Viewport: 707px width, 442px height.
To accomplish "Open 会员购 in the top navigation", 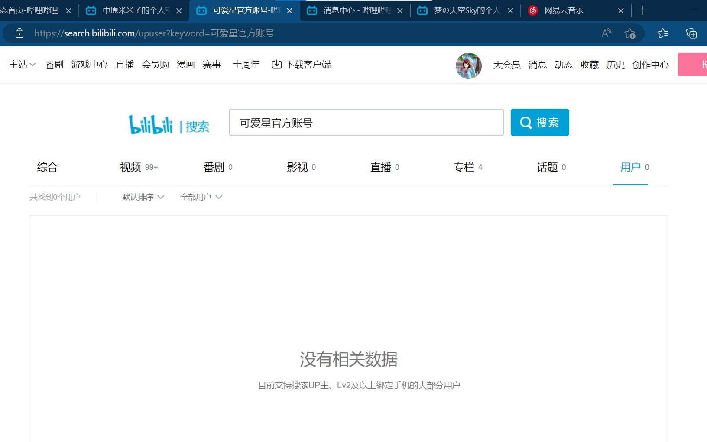I will 155,65.
